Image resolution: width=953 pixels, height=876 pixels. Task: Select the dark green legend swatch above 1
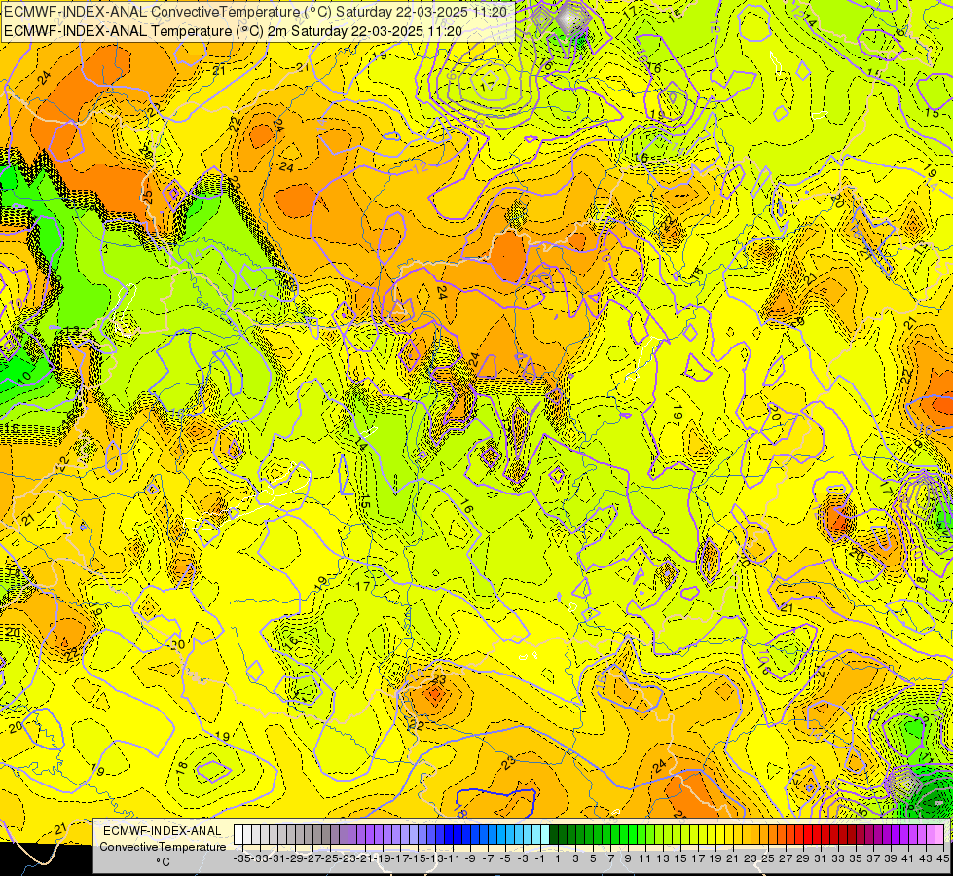[x=554, y=834]
